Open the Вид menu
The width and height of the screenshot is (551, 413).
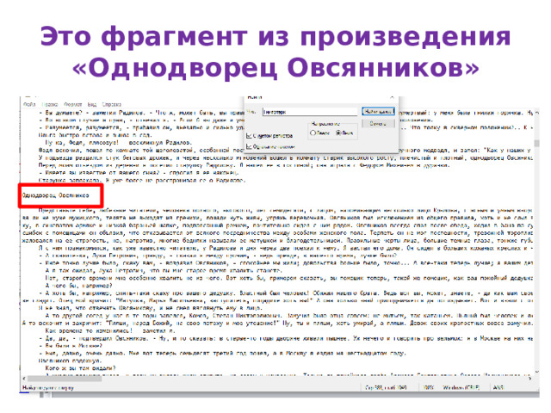pyautogui.click(x=92, y=104)
